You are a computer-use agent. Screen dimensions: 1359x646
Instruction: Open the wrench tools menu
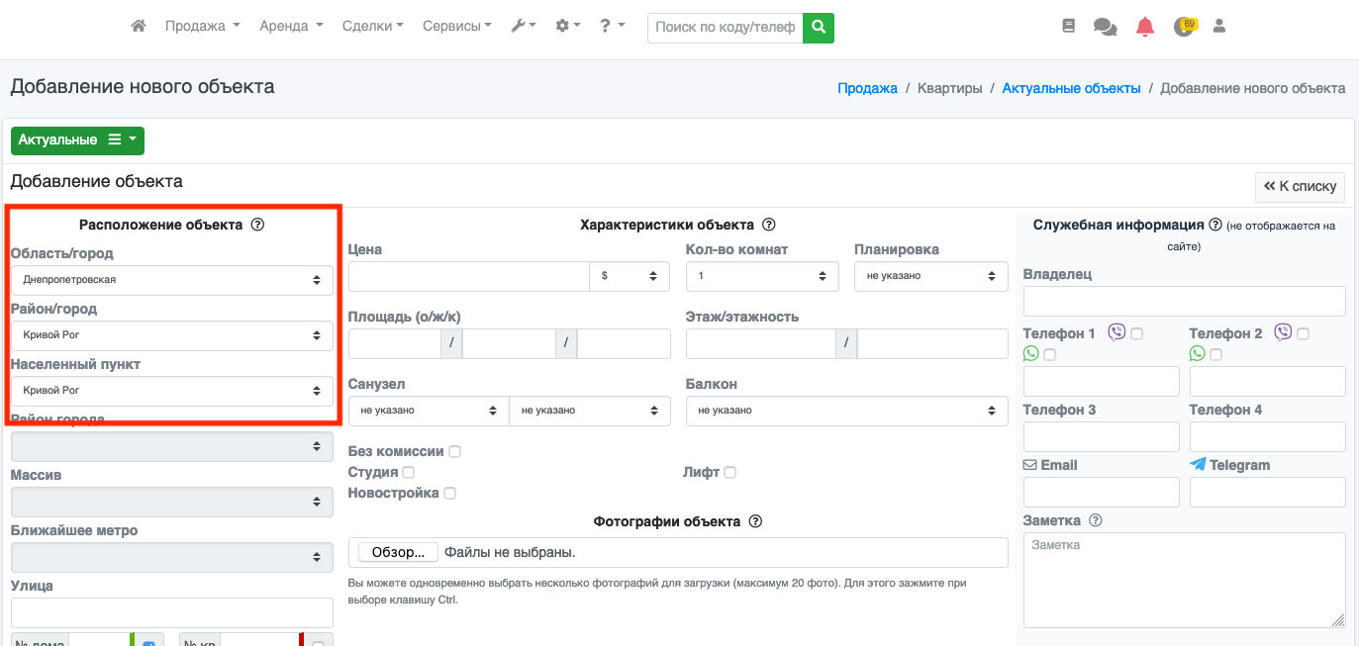[x=523, y=27]
